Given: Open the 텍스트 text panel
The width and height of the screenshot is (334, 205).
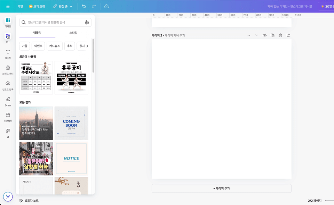Looking at the screenshot, I should pos(8,54).
